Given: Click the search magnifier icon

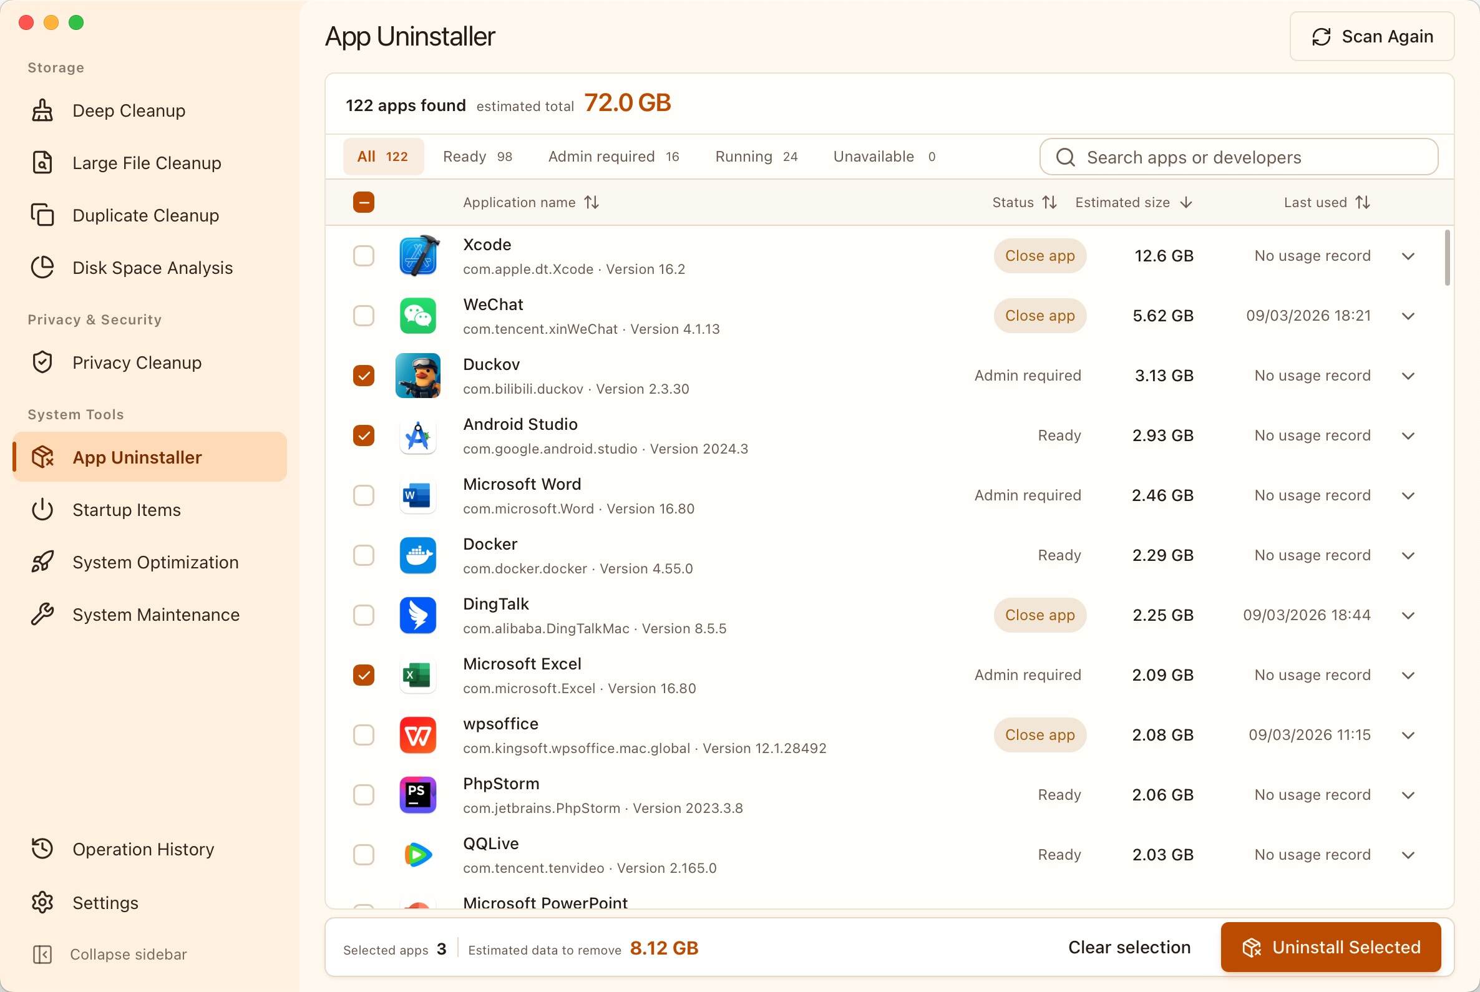Looking at the screenshot, I should [1066, 157].
